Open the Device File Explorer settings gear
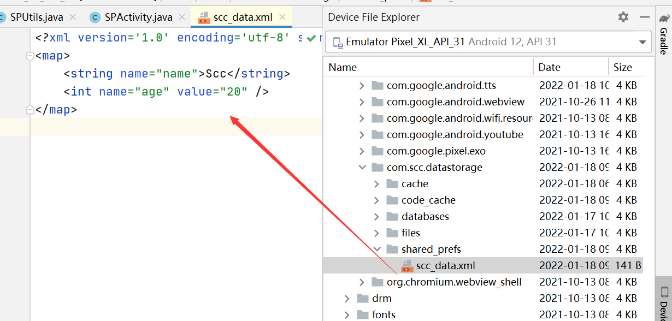The image size is (672, 321). pyautogui.click(x=623, y=17)
